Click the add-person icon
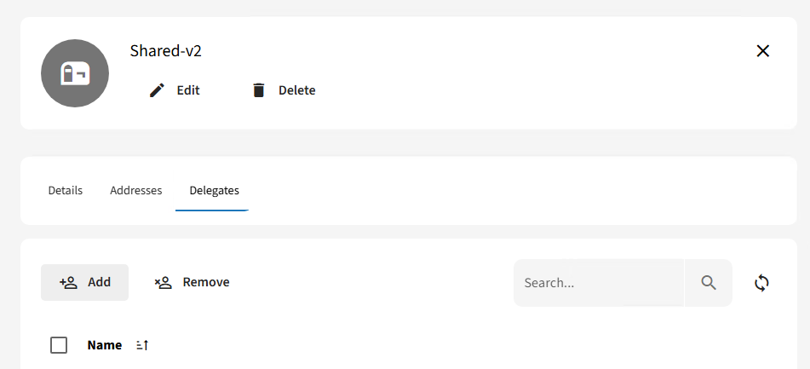 69,282
